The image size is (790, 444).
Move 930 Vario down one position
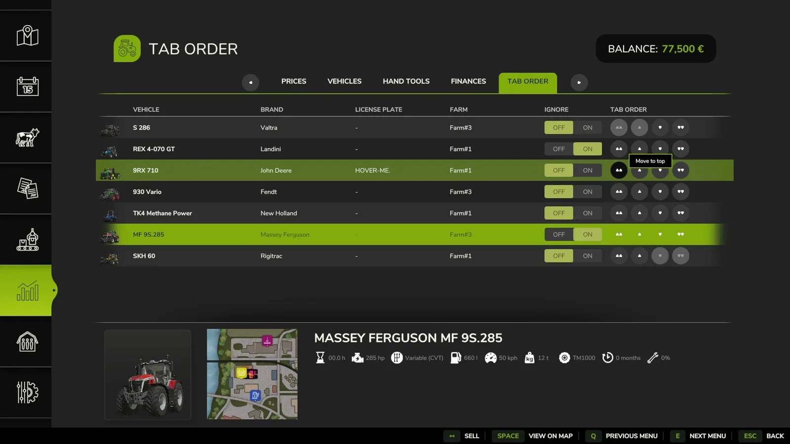660,191
